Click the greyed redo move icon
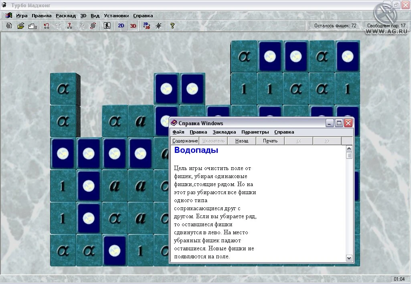 [x=58, y=26]
